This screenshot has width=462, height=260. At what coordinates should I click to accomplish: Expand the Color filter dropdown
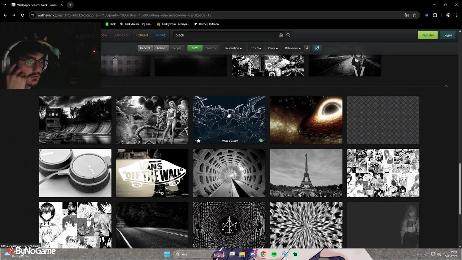[x=273, y=48]
